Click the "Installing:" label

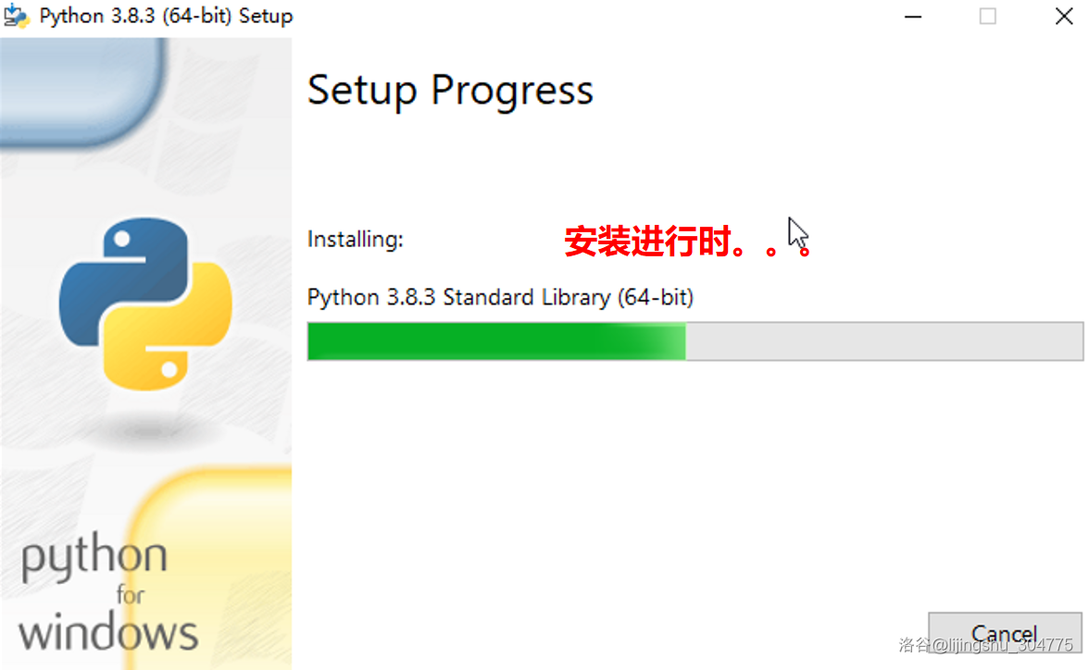[x=356, y=240]
